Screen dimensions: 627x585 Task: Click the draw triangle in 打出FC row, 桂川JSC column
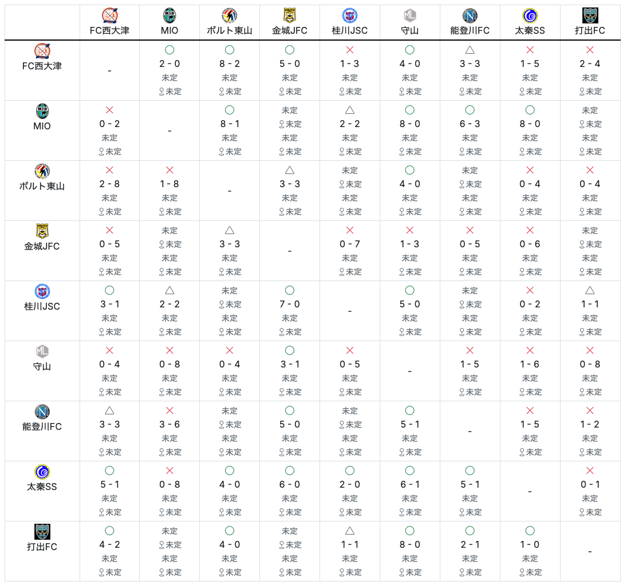click(350, 531)
